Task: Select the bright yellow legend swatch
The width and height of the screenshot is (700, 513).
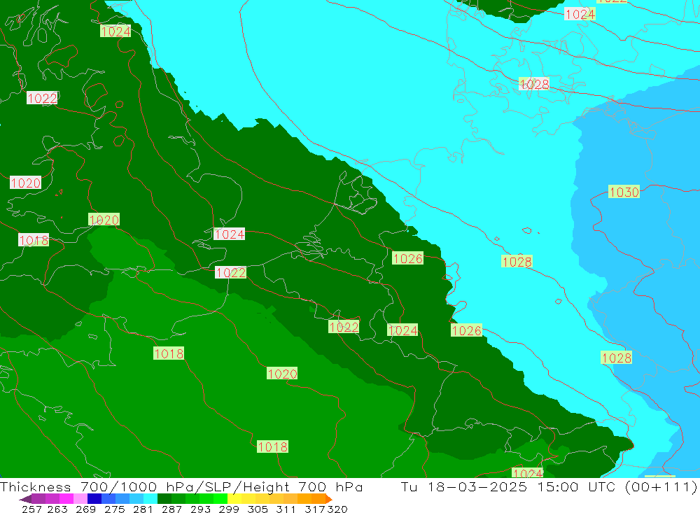Action: click(234, 499)
